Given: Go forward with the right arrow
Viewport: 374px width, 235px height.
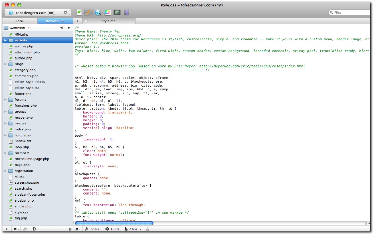Looking at the screenshot, I should [69, 28].
